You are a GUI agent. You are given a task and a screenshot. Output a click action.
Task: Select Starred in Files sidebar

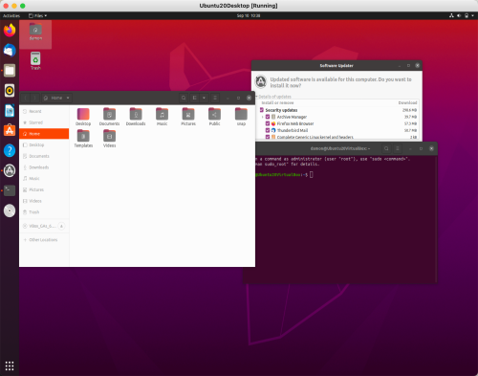44,122
